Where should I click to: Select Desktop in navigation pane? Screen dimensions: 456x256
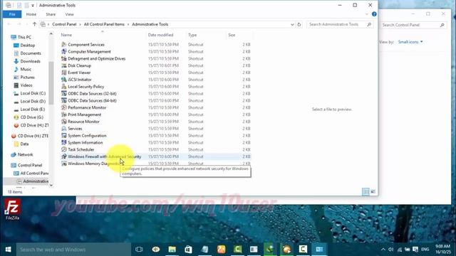[27, 46]
